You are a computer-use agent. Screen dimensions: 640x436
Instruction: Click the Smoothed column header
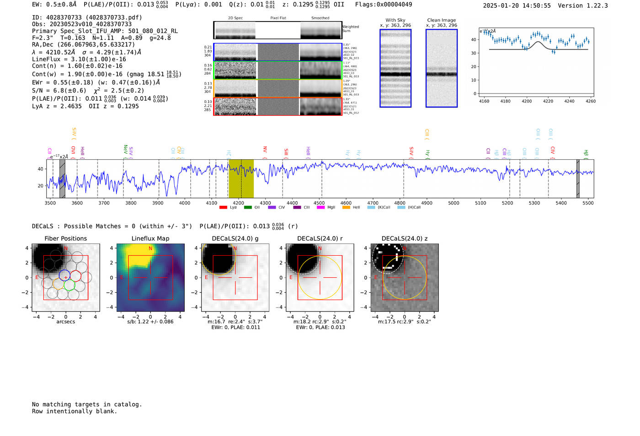coord(320,18)
